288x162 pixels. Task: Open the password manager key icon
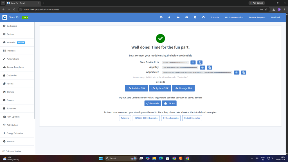(x=261, y=9)
